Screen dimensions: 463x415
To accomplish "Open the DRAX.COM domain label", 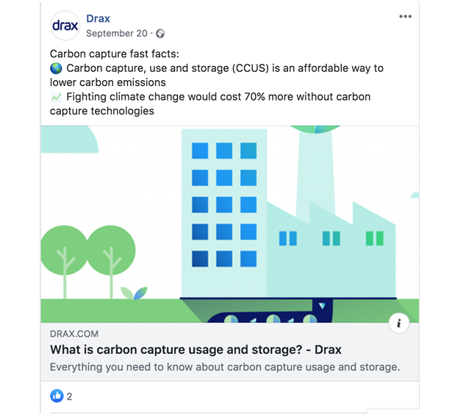I will click(74, 333).
